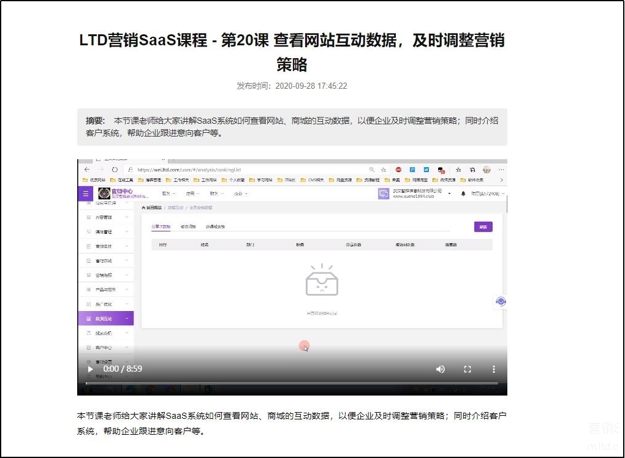Image resolution: width=625 pixels, height=458 pixels.
Task: Click the notification bell icon
Action: pos(463,193)
